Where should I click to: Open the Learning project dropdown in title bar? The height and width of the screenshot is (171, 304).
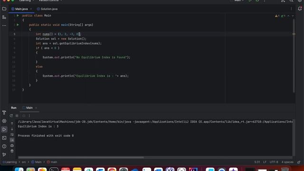tap(27, 1)
